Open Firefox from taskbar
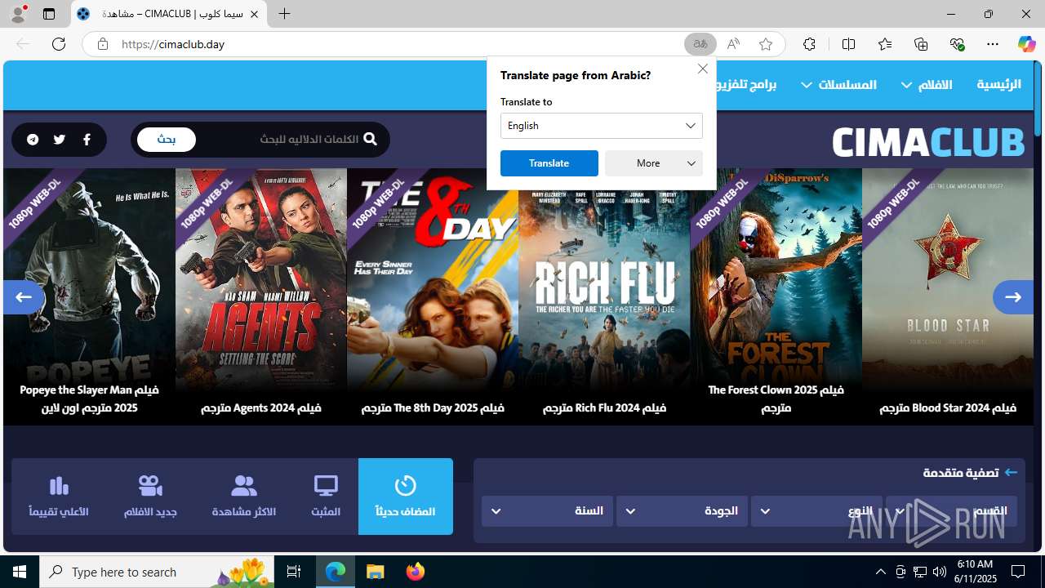The image size is (1045, 588). click(415, 572)
